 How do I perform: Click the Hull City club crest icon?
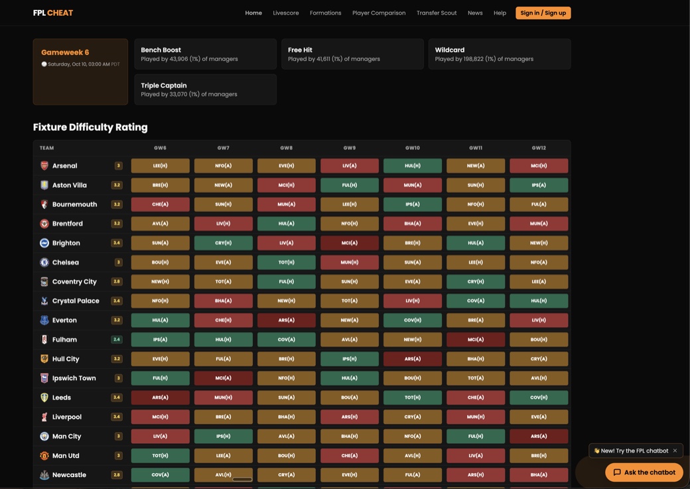pyautogui.click(x=44, y=359)
